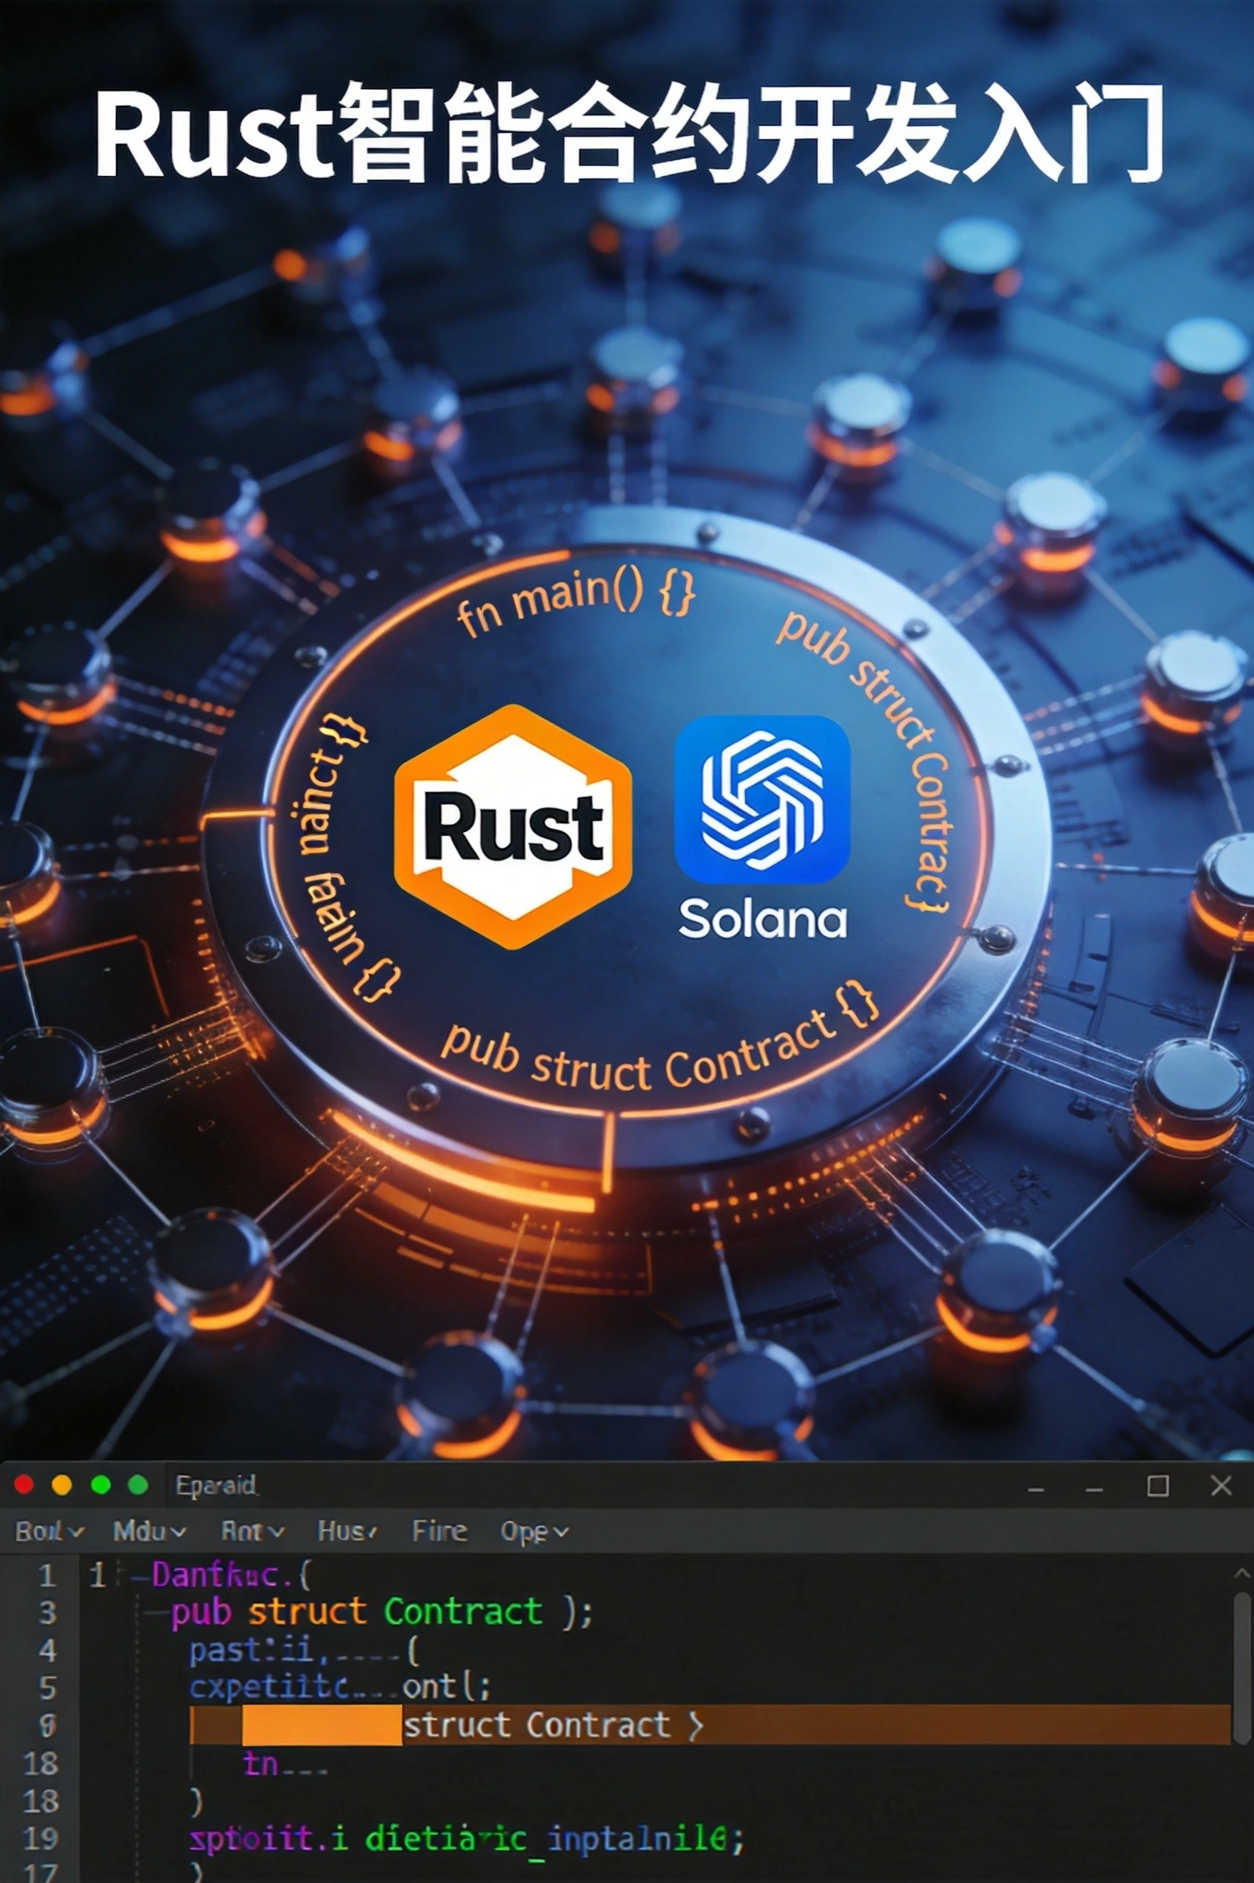Click the 'cxpetiitc...ont(;' code line
The image size is (1254, 1883).
click(x=340, y=1687)
